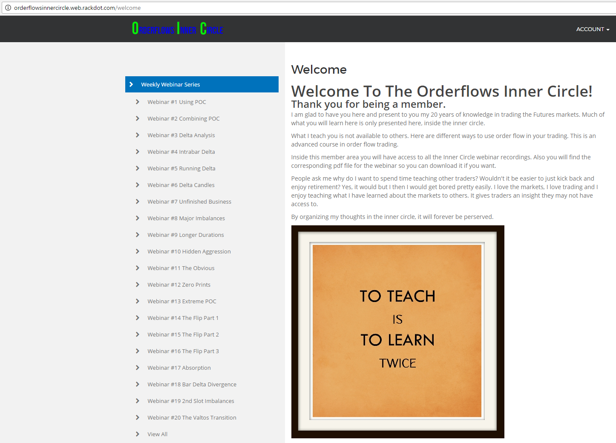Click the 'To Teach Is To Learn Twice' image

(397, 331)
